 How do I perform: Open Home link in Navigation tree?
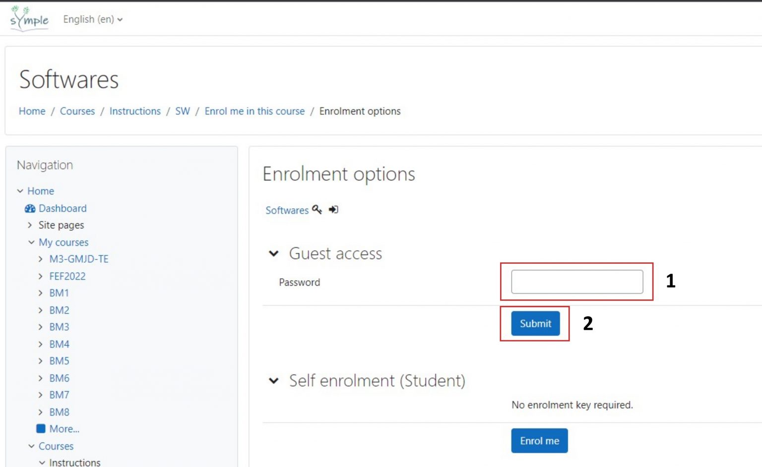41,191
